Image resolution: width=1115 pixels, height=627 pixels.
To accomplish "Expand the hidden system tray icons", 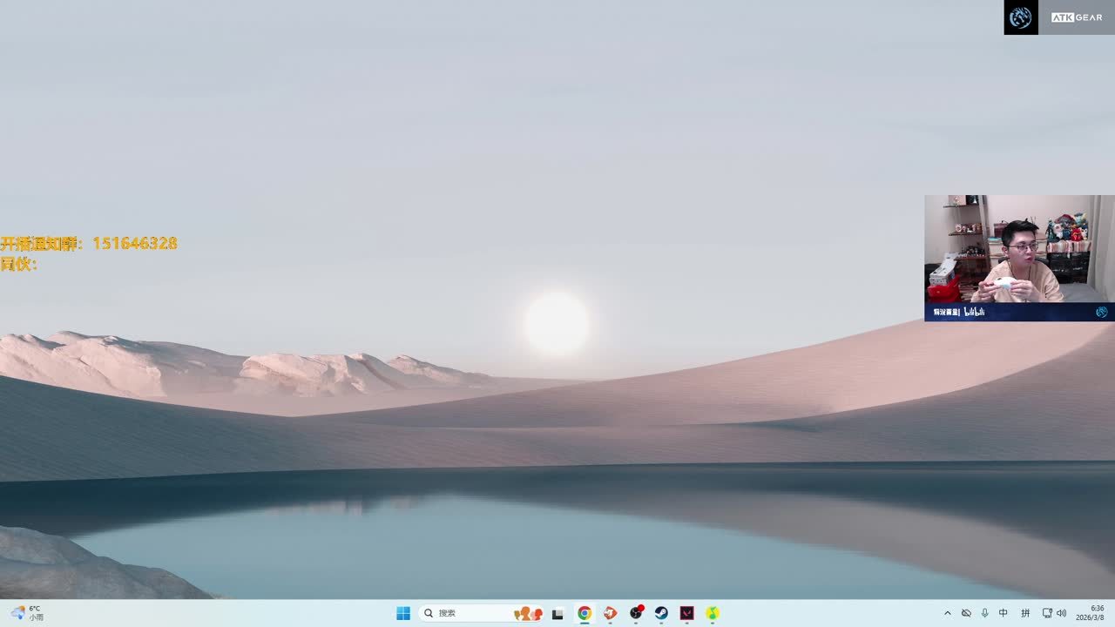I will (x=948, y=613).
